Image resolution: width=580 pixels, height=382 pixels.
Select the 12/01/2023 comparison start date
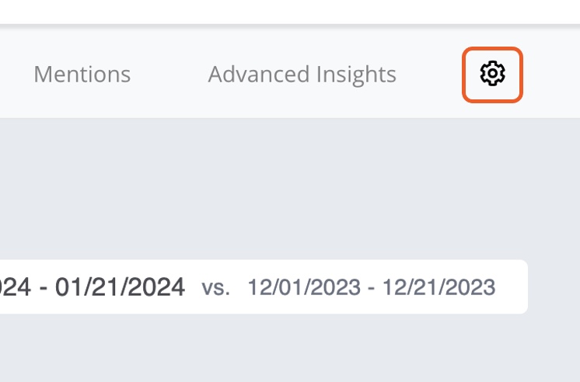(x=304, y=287)
